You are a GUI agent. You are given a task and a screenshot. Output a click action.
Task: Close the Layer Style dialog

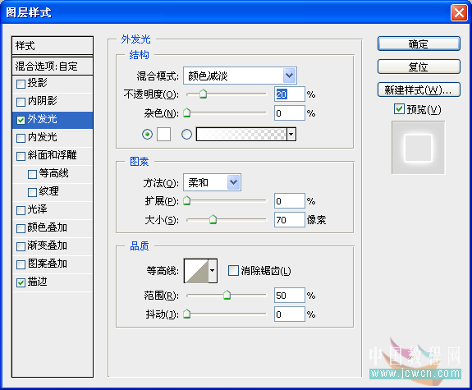pyautogui.click(x=459, y=13)
